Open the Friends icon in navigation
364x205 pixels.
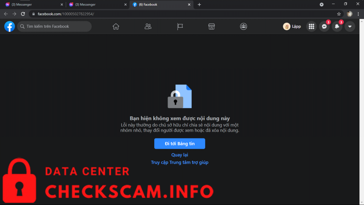click(x=148, y=26)
